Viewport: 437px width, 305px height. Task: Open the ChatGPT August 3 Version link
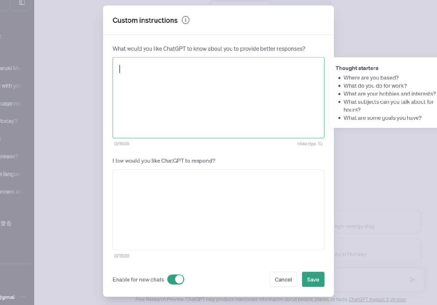pyautogui.click(x=377, y=300)
